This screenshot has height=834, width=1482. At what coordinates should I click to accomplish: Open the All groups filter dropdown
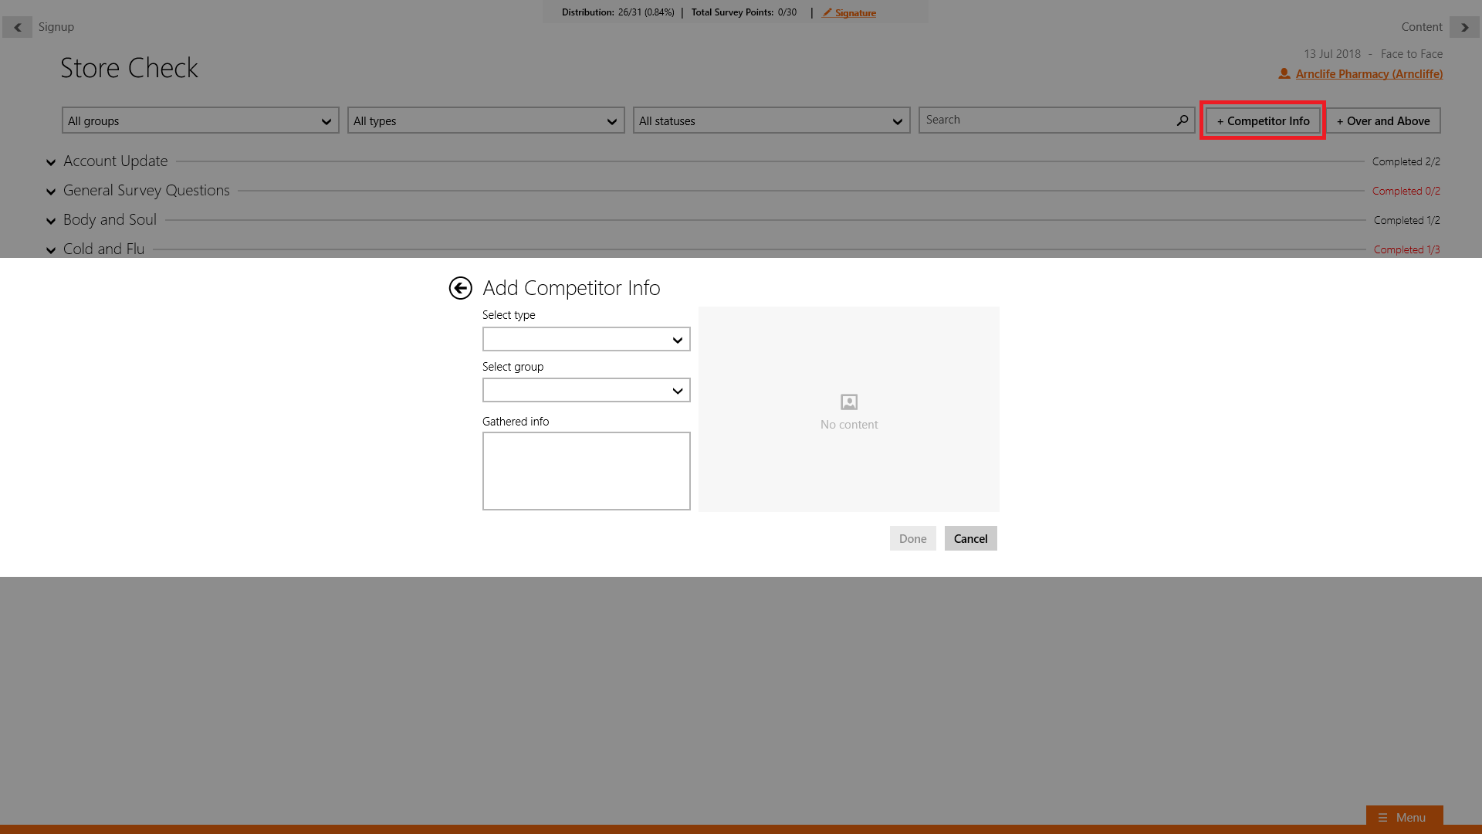[200, 121]
